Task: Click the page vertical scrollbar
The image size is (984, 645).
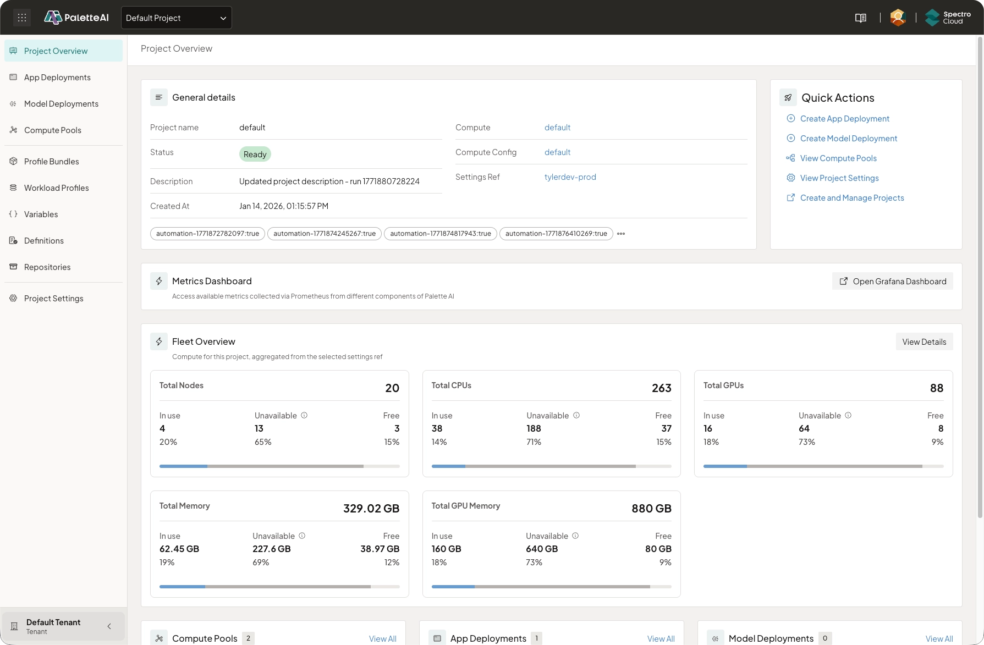Action: pyautogui.click(x=980, y=278)
